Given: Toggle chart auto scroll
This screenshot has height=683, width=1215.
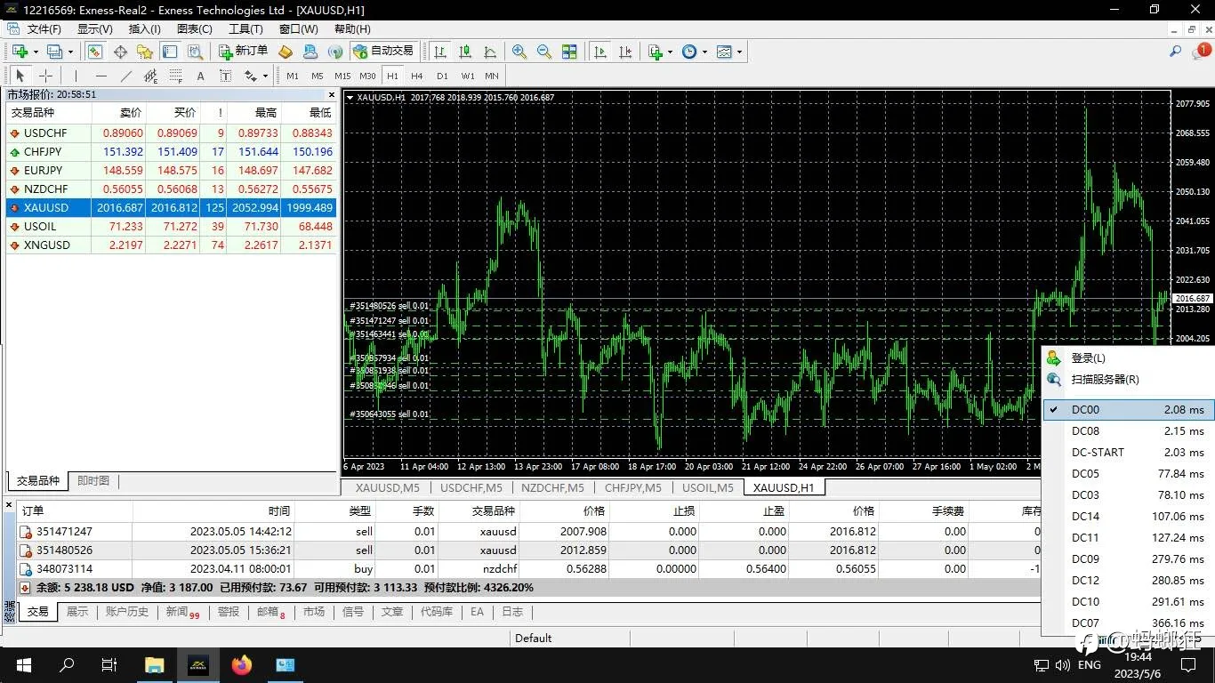Looking at the screenshot, I should (x=601, y=52).
